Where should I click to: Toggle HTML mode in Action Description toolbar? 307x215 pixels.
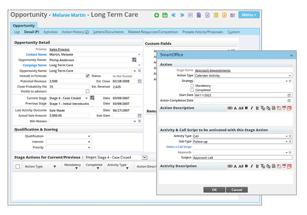pyautogui.click(x=230, y=108)
